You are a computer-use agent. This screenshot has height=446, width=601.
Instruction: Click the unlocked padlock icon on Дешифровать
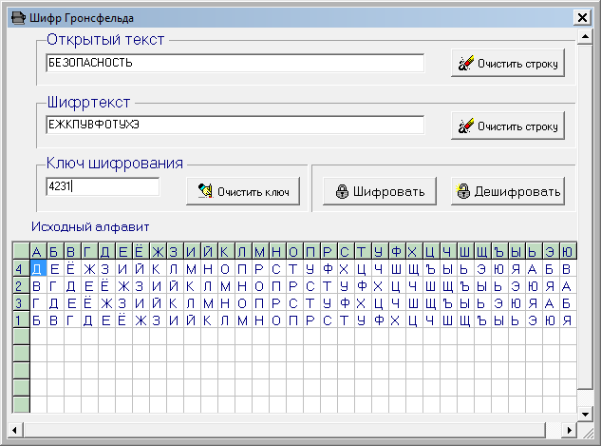[463, 191]
